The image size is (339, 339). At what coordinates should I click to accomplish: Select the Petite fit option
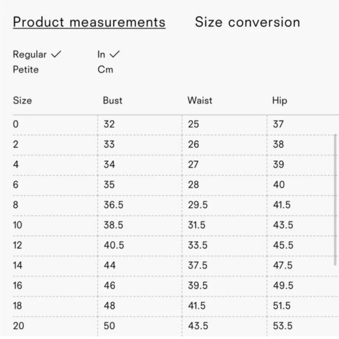25,69
